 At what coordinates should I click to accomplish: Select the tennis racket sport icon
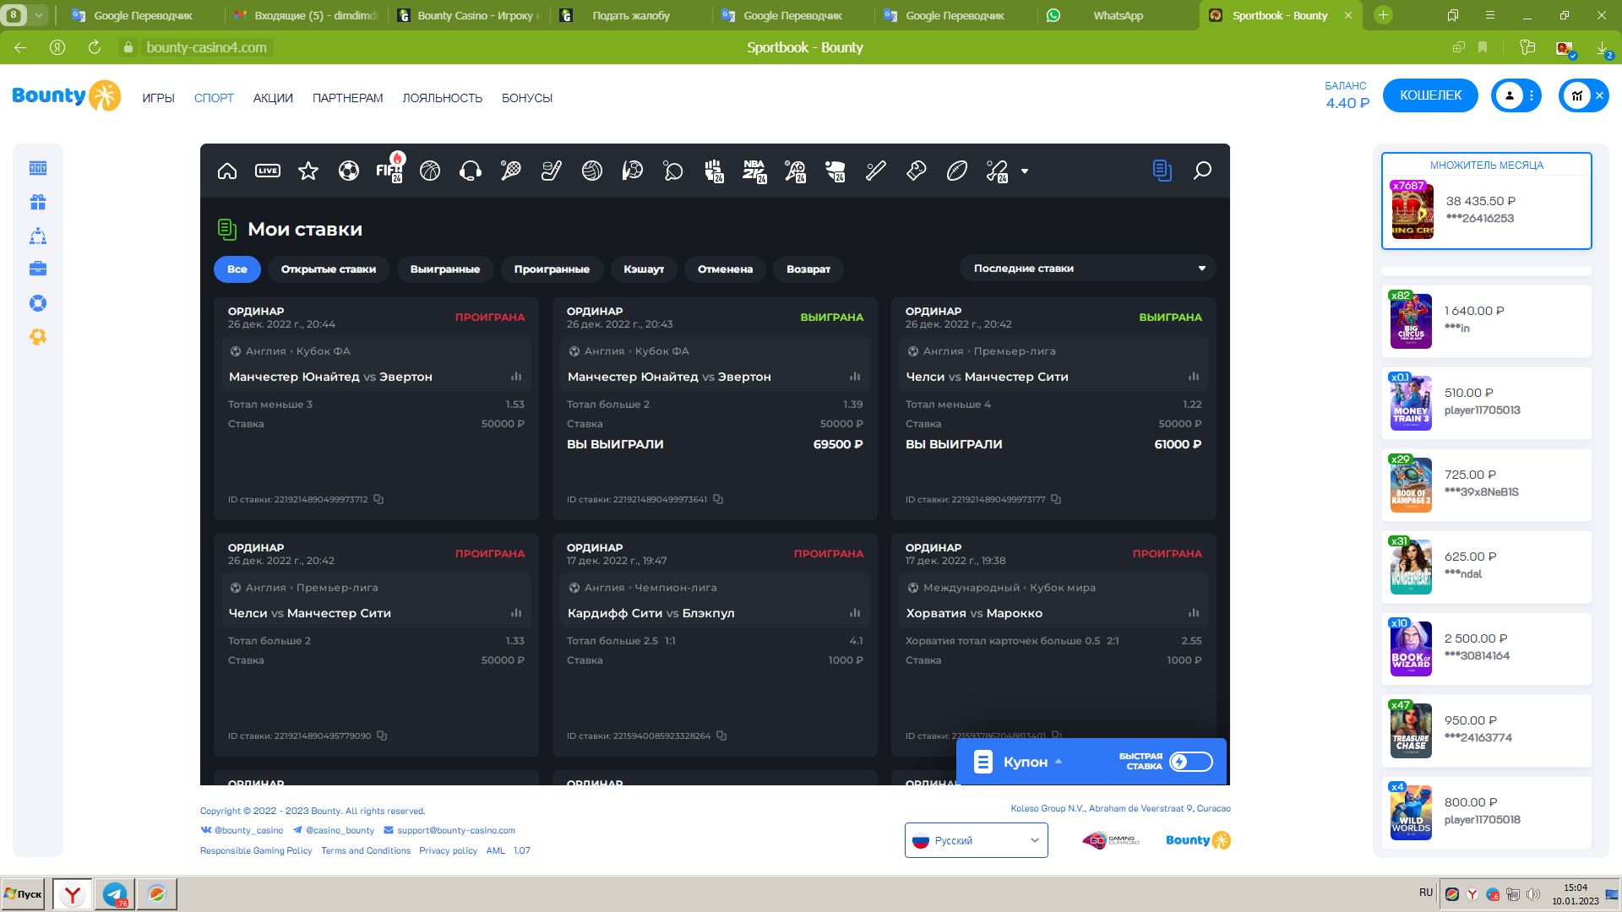pyautogui.click(x=511, y=171)
